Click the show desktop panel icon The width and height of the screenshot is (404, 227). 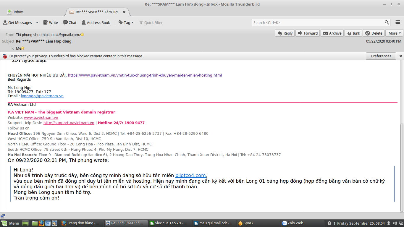tap(25, 223)
